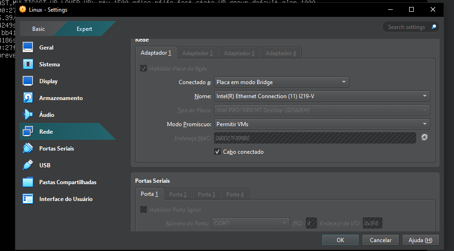This screenshot has height=251, width=454.
Task: Click the search magnifier icon
Action: click(434, 27)
